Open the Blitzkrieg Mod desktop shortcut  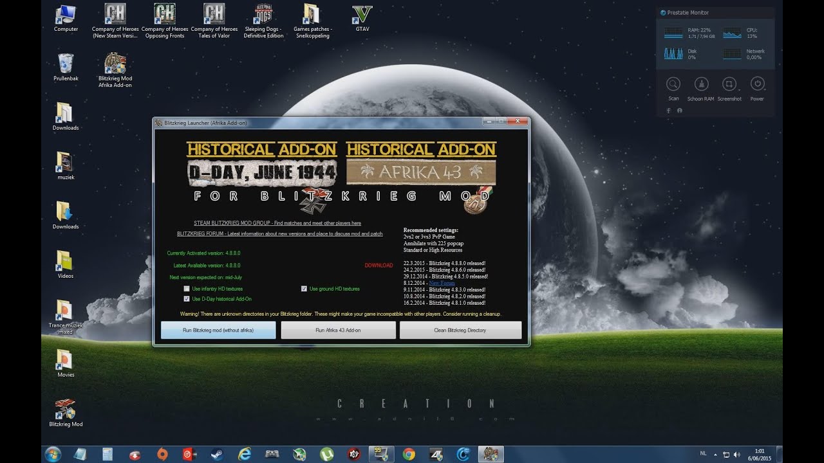(x=66, y=413)
